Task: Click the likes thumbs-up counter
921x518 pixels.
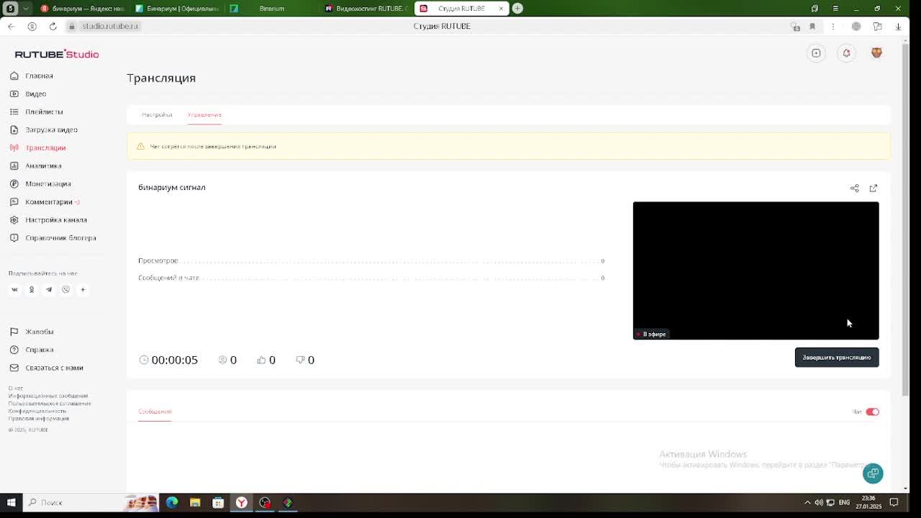Action: click(266, 360)
